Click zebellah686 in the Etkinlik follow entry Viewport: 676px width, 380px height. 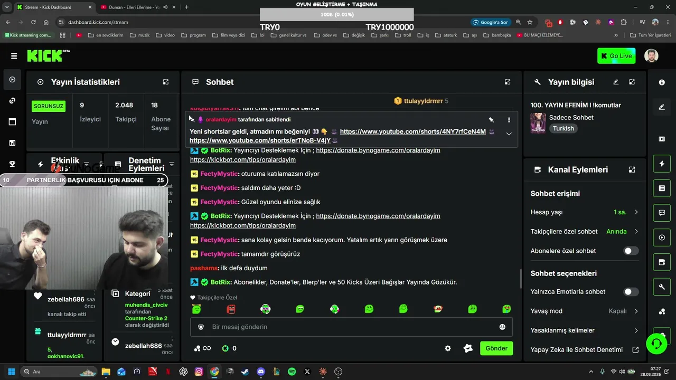pos(66,299)
